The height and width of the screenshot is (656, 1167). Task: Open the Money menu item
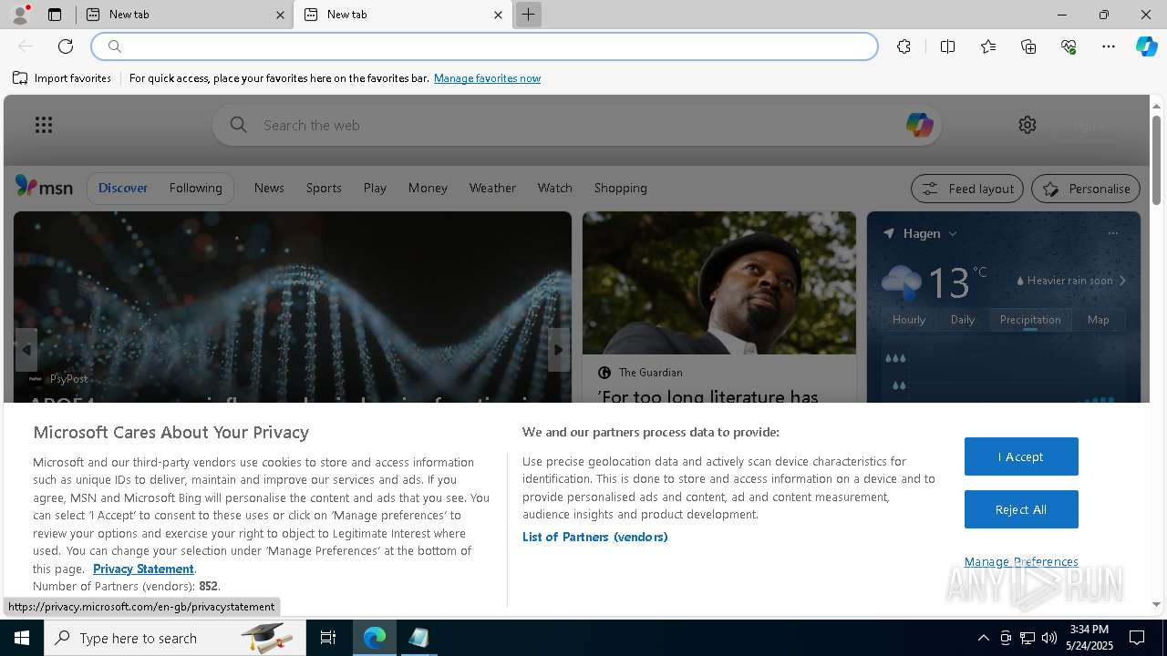point(428,188)
